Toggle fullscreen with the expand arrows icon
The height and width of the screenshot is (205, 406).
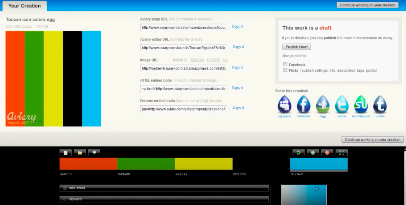pyautogui.click(x=341, y=153)
